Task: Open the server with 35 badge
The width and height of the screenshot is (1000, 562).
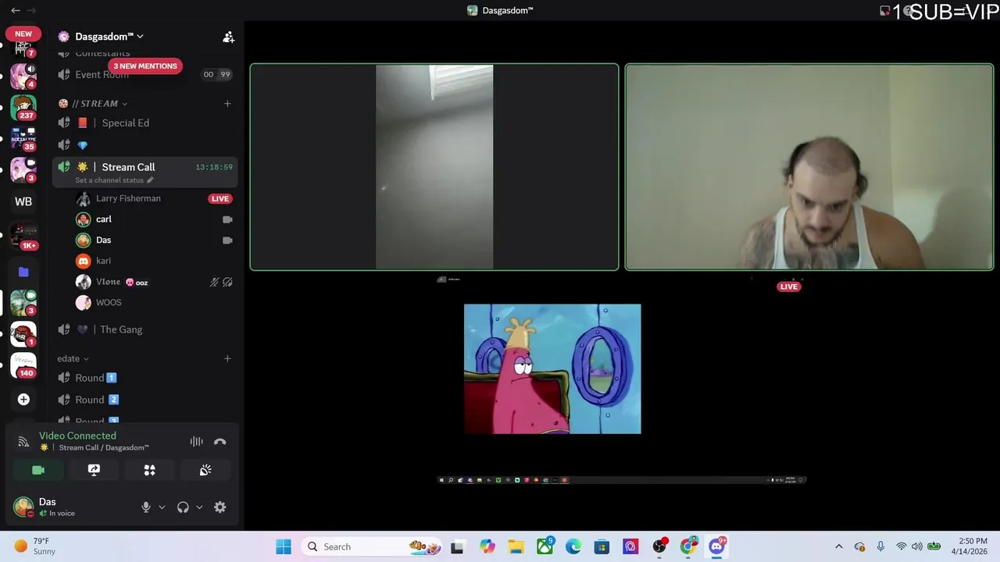Action: (x=23, y=139)
